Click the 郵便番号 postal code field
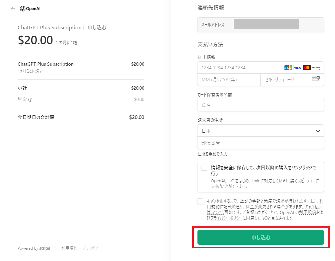Image resolution: width=335 pixels, height=261 pixels. point(260,143)
